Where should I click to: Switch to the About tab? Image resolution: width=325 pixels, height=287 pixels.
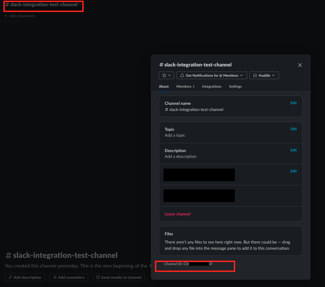point(164,87)
